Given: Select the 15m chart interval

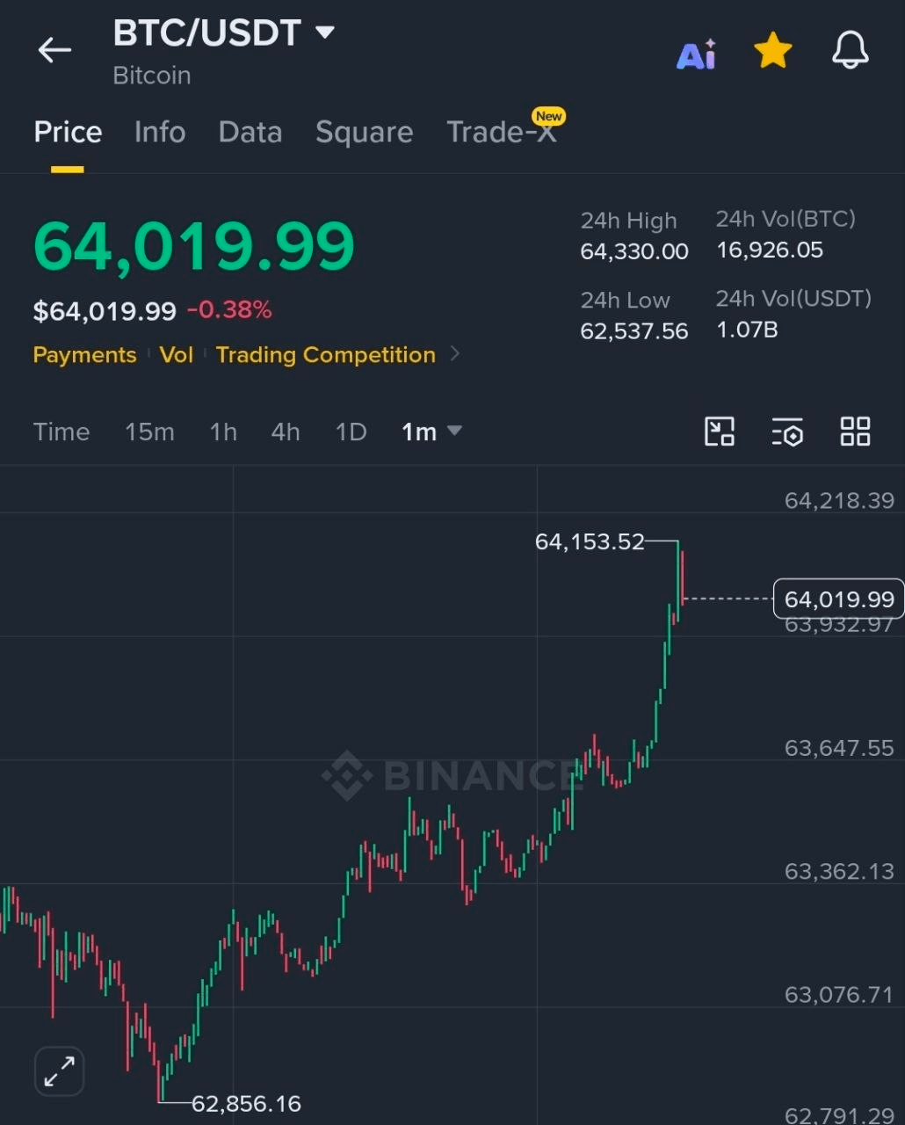Looking at the screenshot, I should (149, 432).
